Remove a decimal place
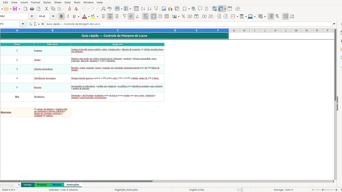 click(211, 16)
